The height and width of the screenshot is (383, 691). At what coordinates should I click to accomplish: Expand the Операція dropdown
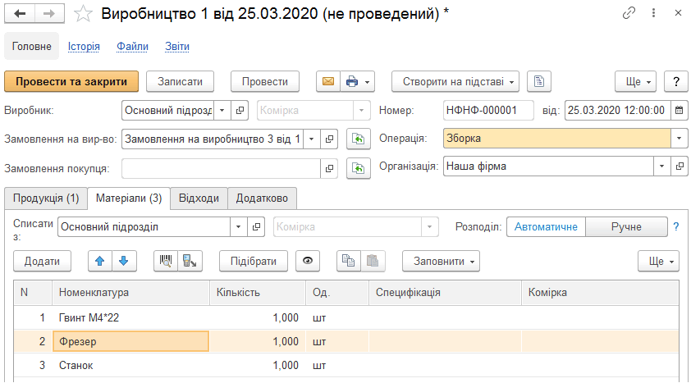tap(680, 139)
